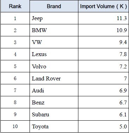Click the 10.9 import volume cell
This screenshot has width=129, height=133.
click(x=103, y=30)
